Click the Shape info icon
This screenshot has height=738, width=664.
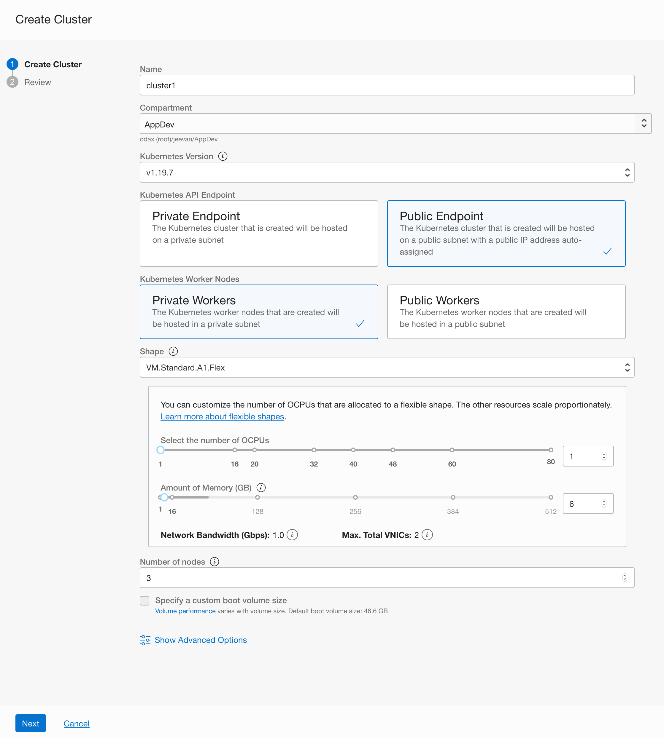tap(173, 351)
